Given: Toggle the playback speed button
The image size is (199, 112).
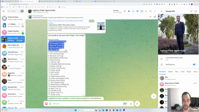Looking at the screenshot, I should pyautogui.click(x=142, y=11).
